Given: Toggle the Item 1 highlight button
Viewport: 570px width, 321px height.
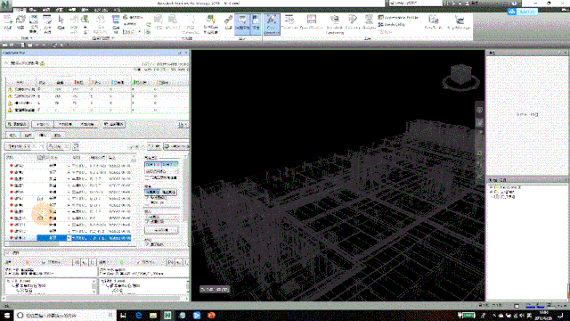Looking at the screenshot, I should point(152,165).
